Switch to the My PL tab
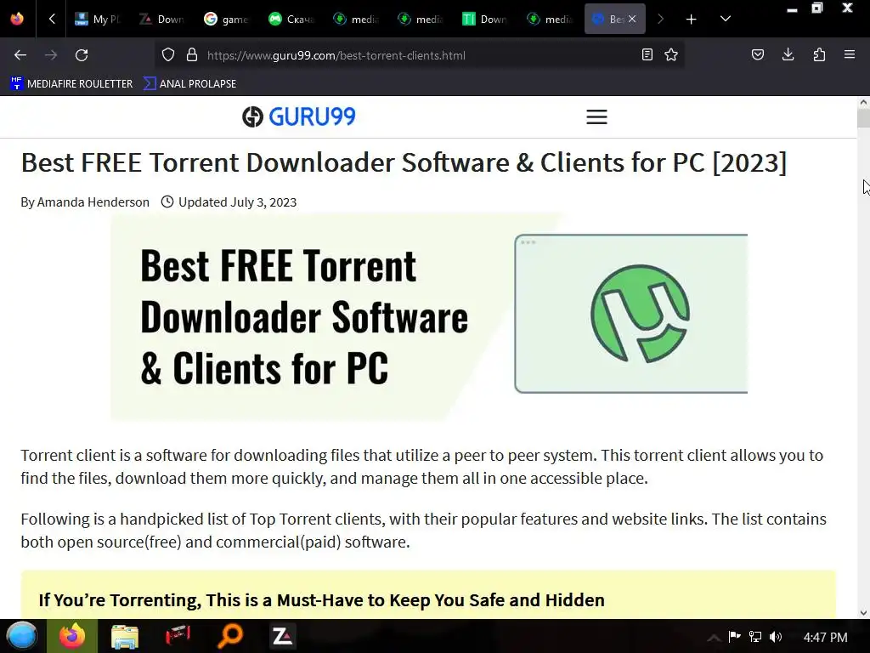The height and width of the screenshot is (653, 870). pyautogui.click(x=98, y=19)
